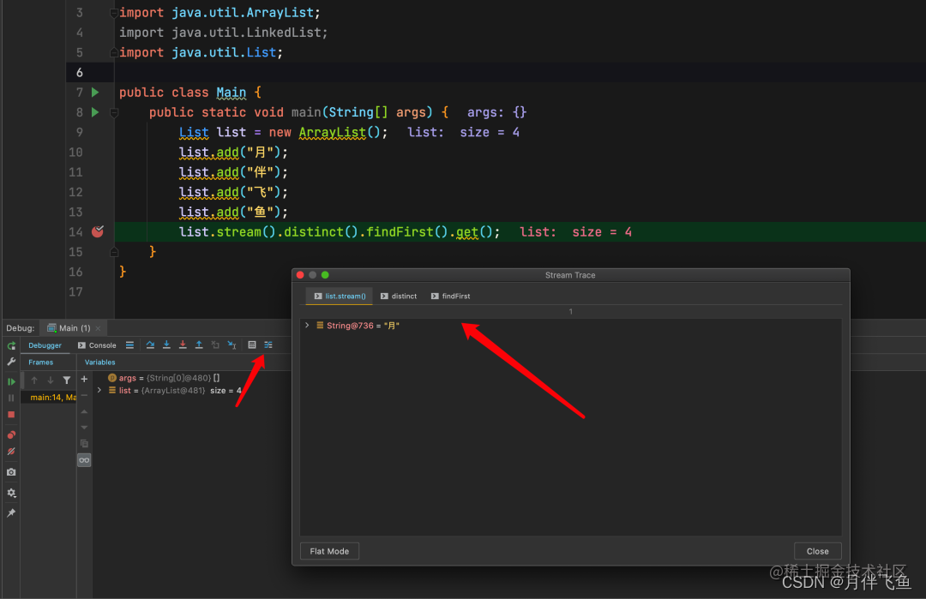926x599 pixels.
Task: Click the camera thread dump icon
Action: 11,472
